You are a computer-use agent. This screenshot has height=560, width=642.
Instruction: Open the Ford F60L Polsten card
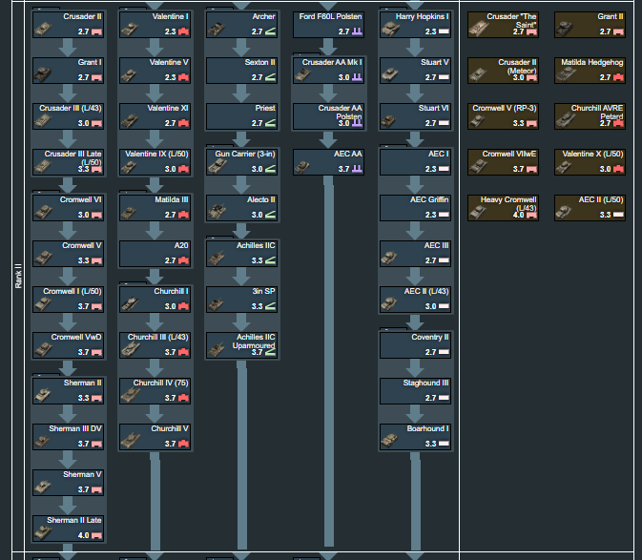(329, 24)
